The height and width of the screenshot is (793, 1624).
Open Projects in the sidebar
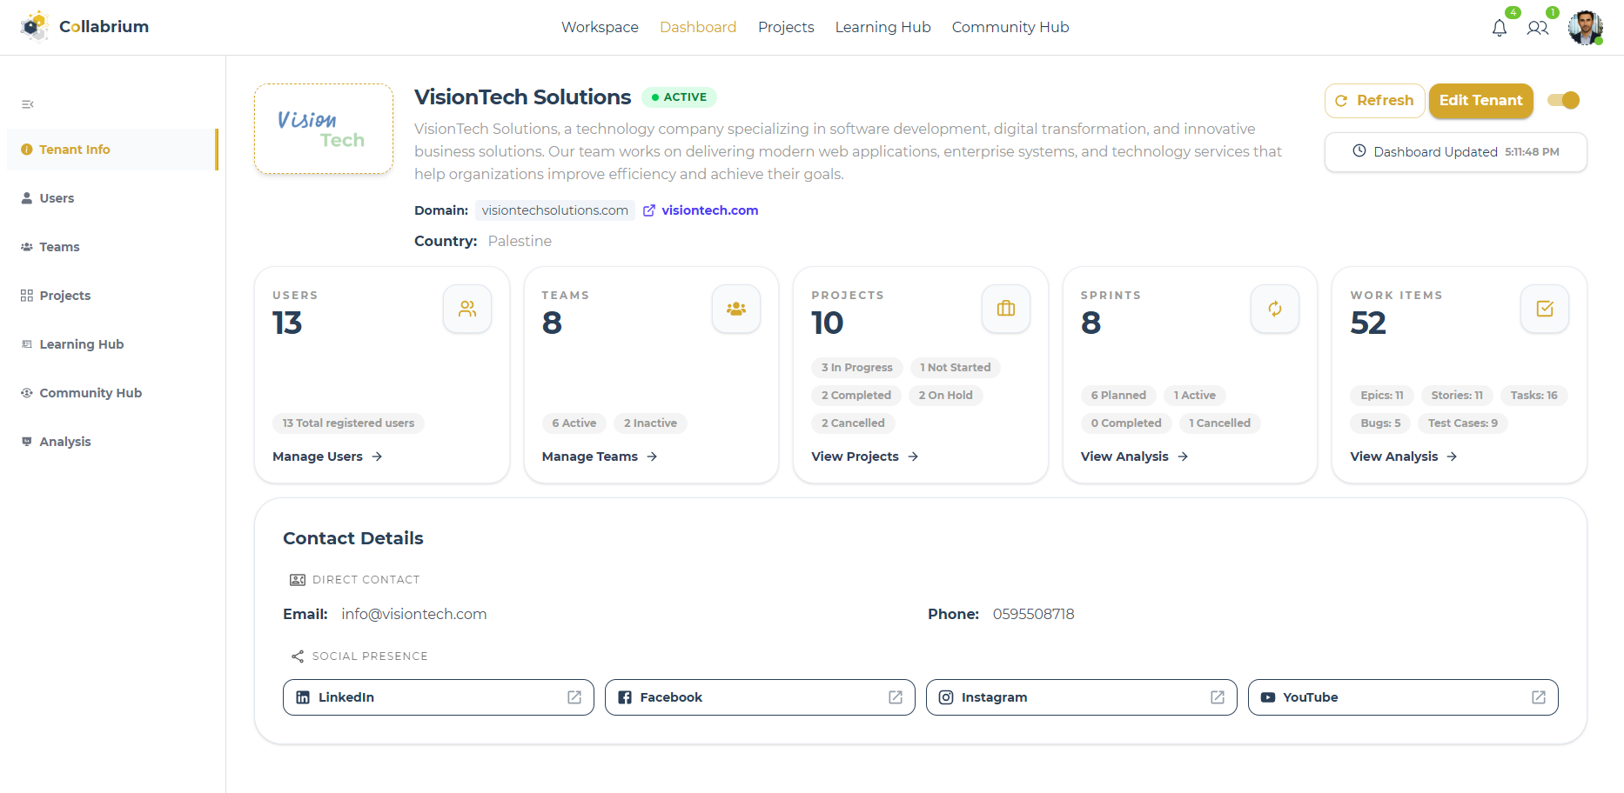(x=112, y=296)
